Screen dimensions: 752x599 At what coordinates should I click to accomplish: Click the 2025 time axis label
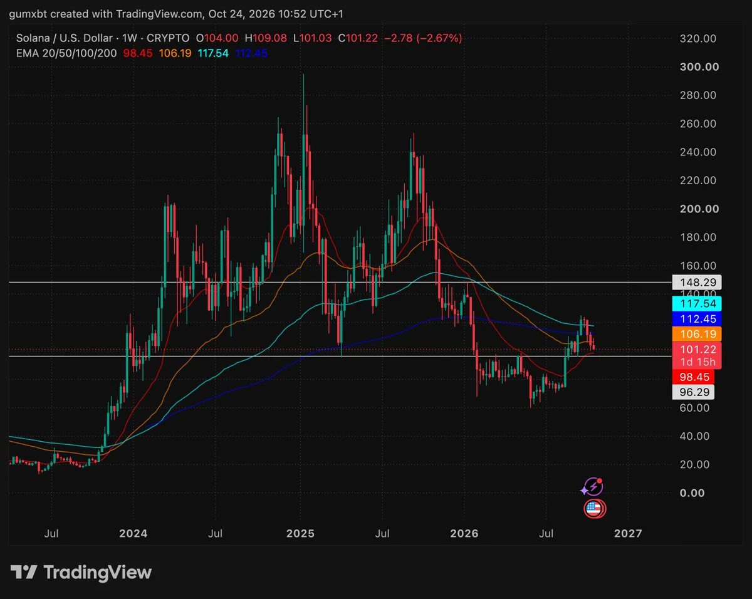click(x=299, y=533)
